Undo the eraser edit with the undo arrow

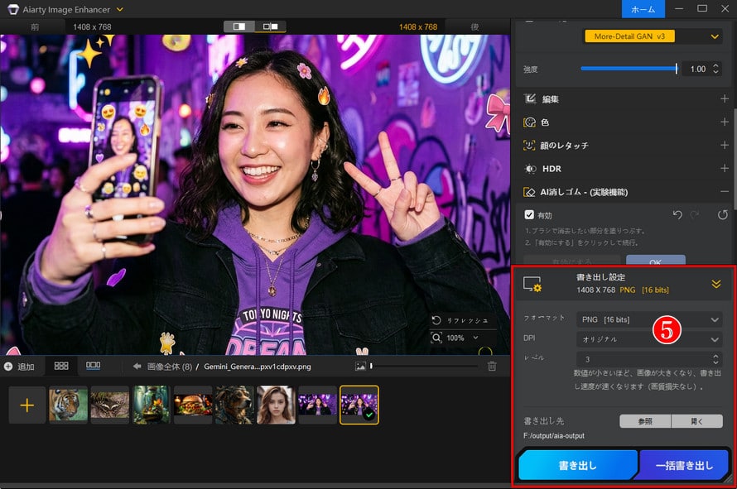point(677,213)
